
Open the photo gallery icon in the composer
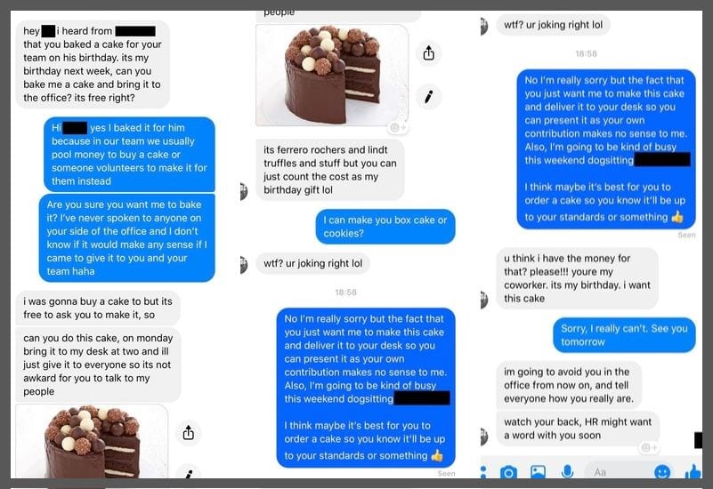coord(538,472)
